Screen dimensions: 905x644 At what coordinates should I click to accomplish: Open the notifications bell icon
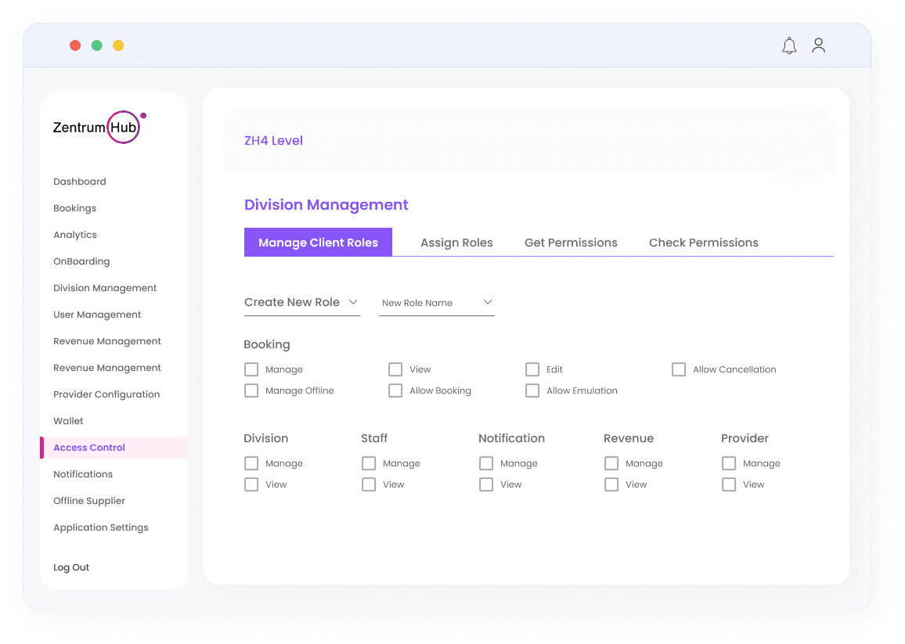click(789, 46)
